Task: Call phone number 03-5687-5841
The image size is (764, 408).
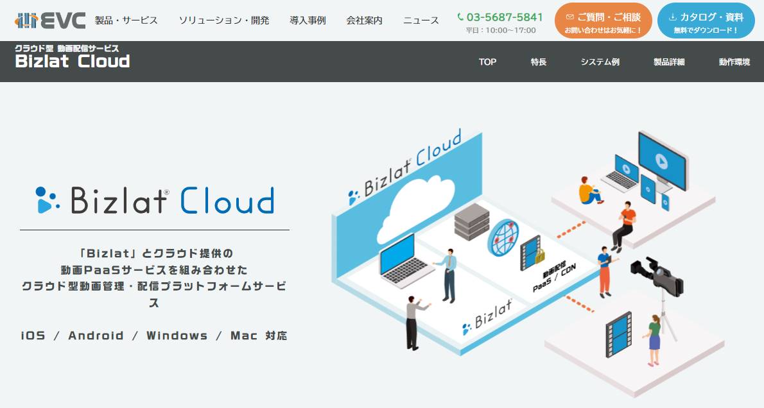Action: (x=504, y=17)
